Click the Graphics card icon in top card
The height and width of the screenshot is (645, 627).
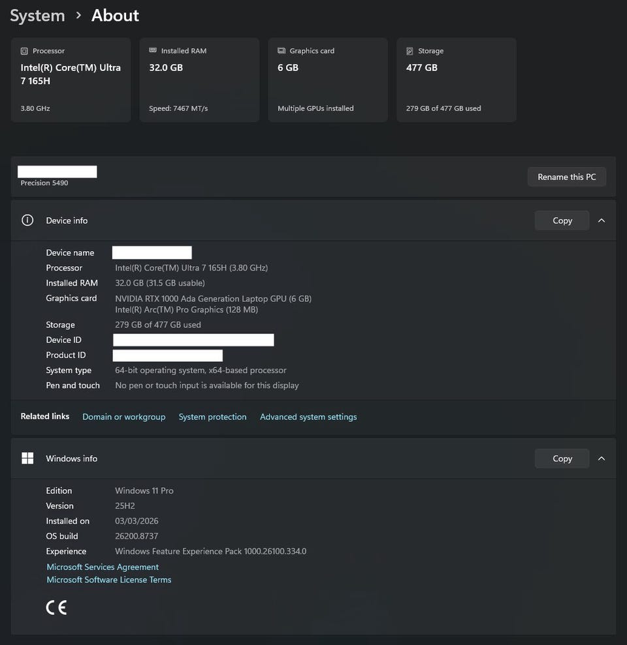click(x=281, y=51)
